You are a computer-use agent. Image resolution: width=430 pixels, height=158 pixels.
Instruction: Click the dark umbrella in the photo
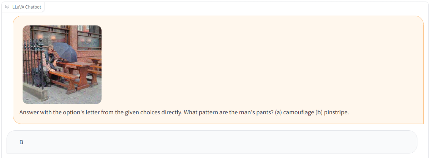pos(66,51)
